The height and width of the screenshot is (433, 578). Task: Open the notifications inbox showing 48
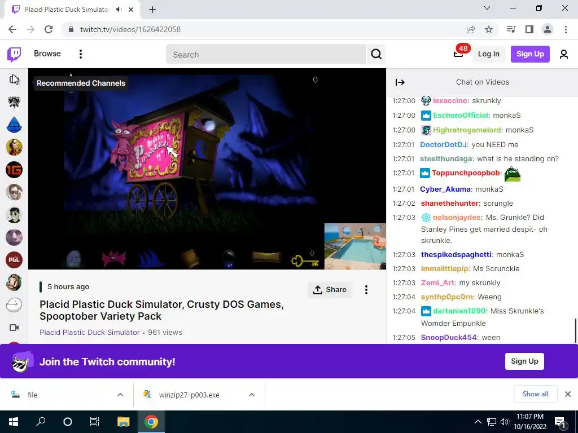click(458, 54)
